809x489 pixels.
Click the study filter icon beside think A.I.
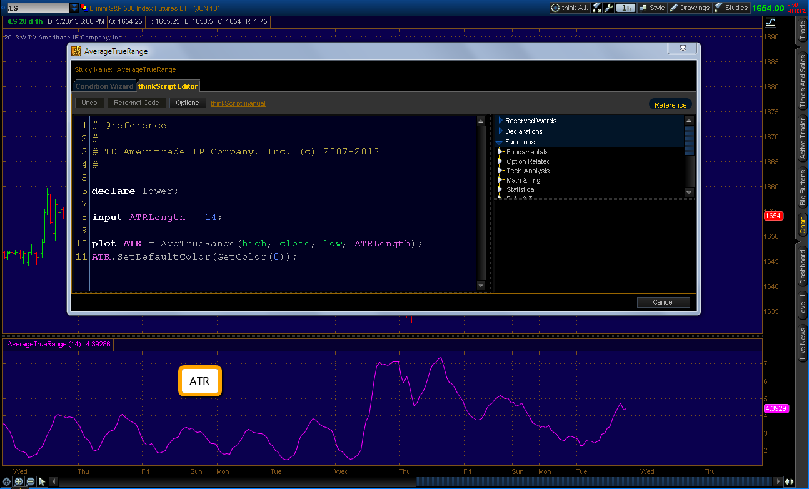click(596, 8)
